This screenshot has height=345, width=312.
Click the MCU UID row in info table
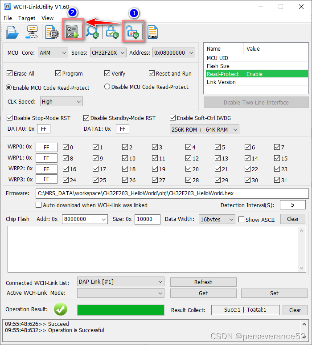(257, 58)
